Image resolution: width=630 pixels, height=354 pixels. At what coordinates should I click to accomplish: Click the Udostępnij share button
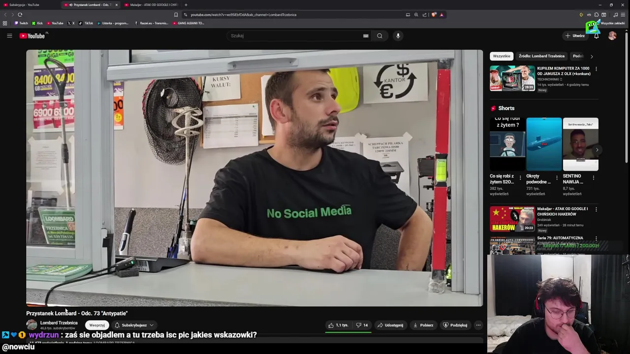click(x=390, y=325)
